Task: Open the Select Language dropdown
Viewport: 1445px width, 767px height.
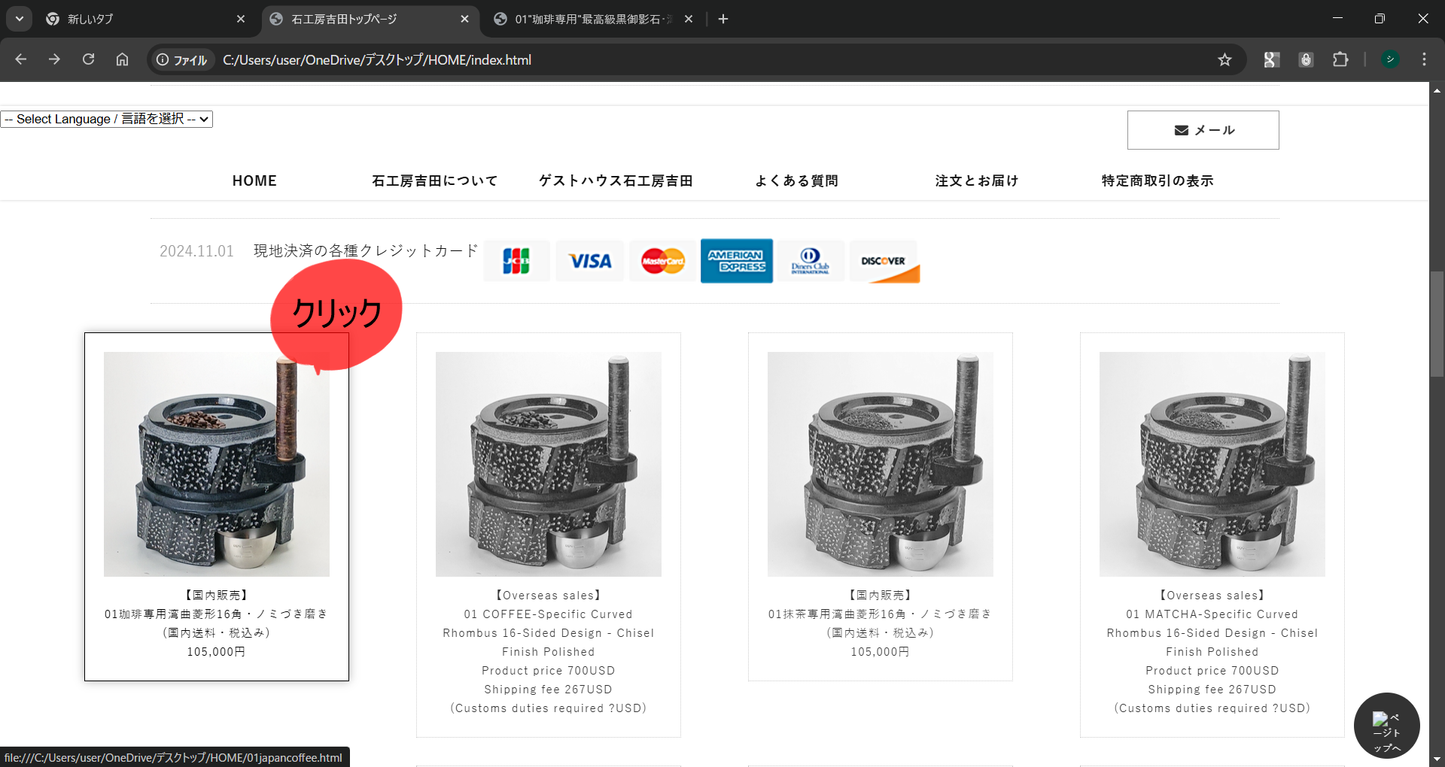Action: (x=107, y=119)
